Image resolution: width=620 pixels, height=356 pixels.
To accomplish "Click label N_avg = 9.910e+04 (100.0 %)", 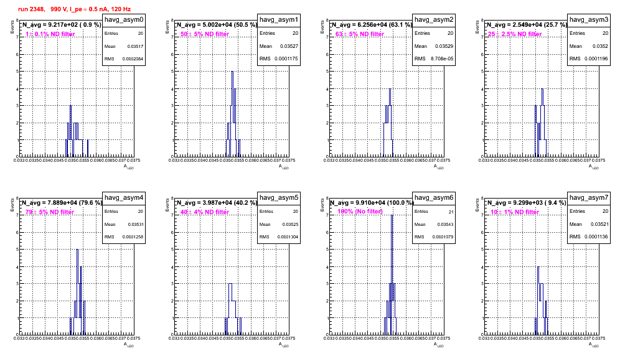I will coord(372,202).
